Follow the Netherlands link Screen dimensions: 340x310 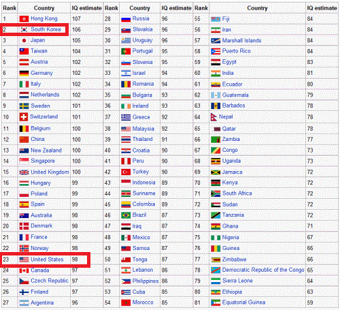(45, 95)
